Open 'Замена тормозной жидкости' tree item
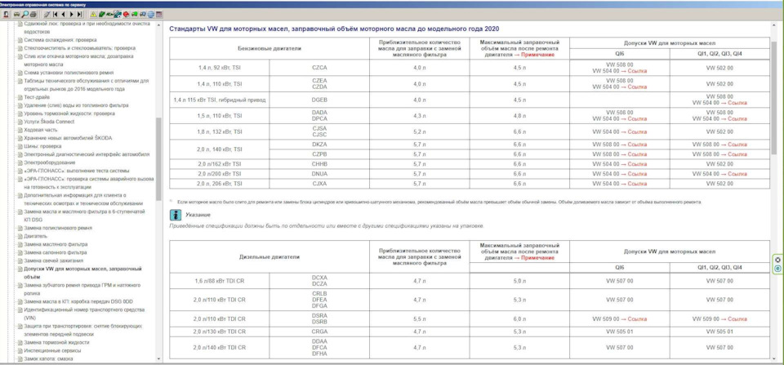The width and height of the screenshot is (784, 365). [56, 342]
